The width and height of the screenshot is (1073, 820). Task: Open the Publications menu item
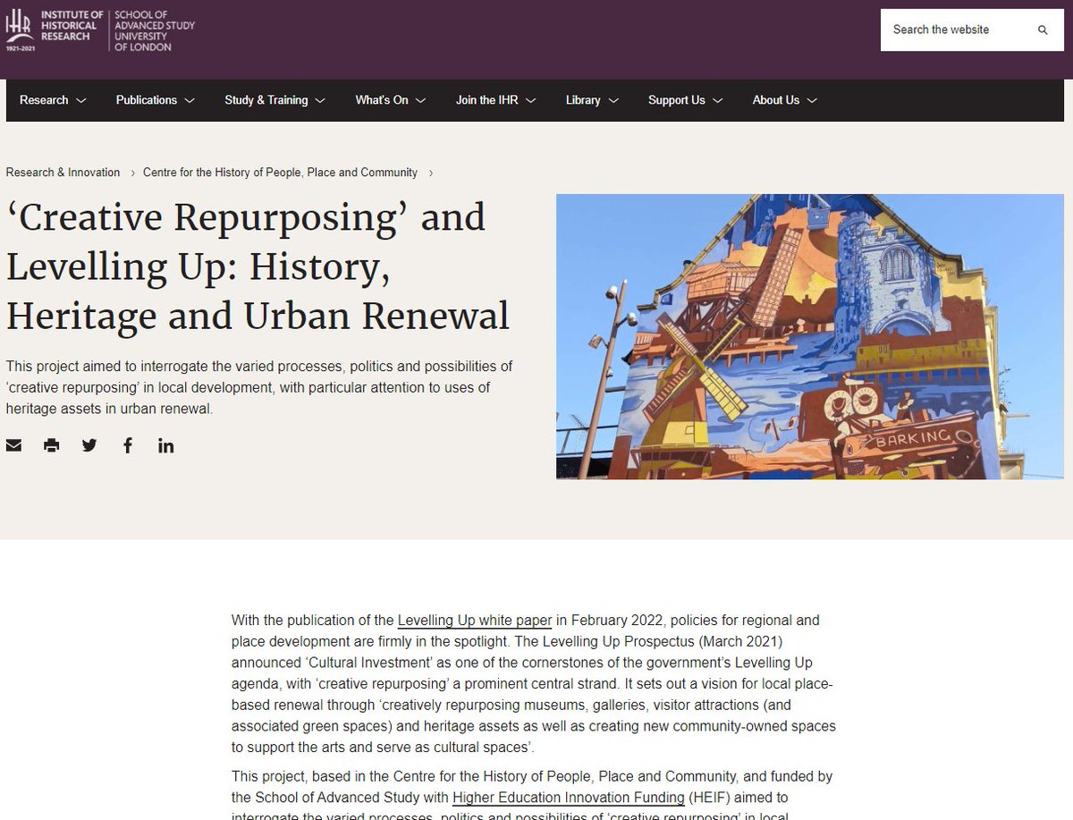click(x=147, y=100)
